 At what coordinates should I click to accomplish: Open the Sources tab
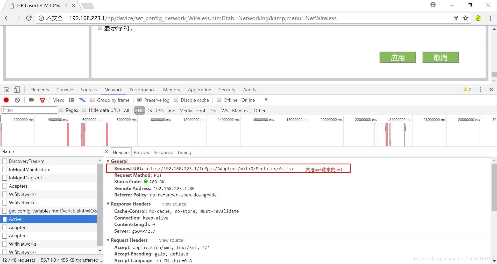pyautogui.click(x=89, y=90)
